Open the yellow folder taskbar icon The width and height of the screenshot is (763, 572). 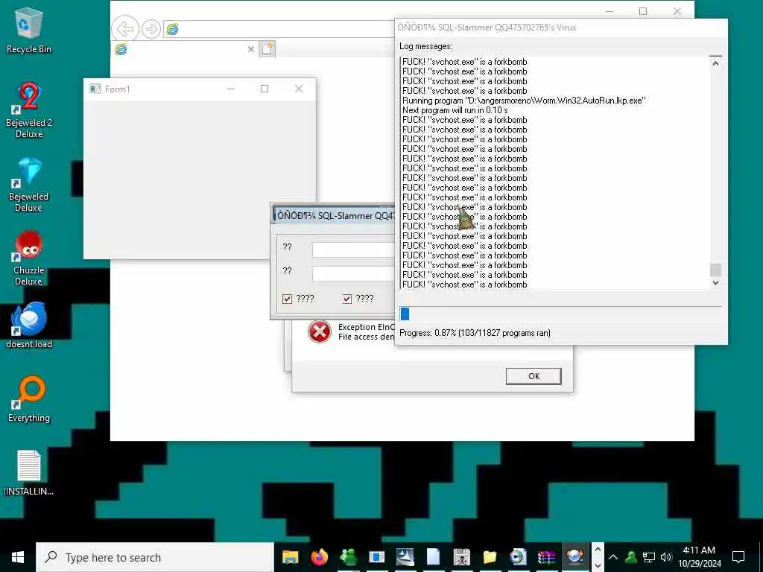490,557
